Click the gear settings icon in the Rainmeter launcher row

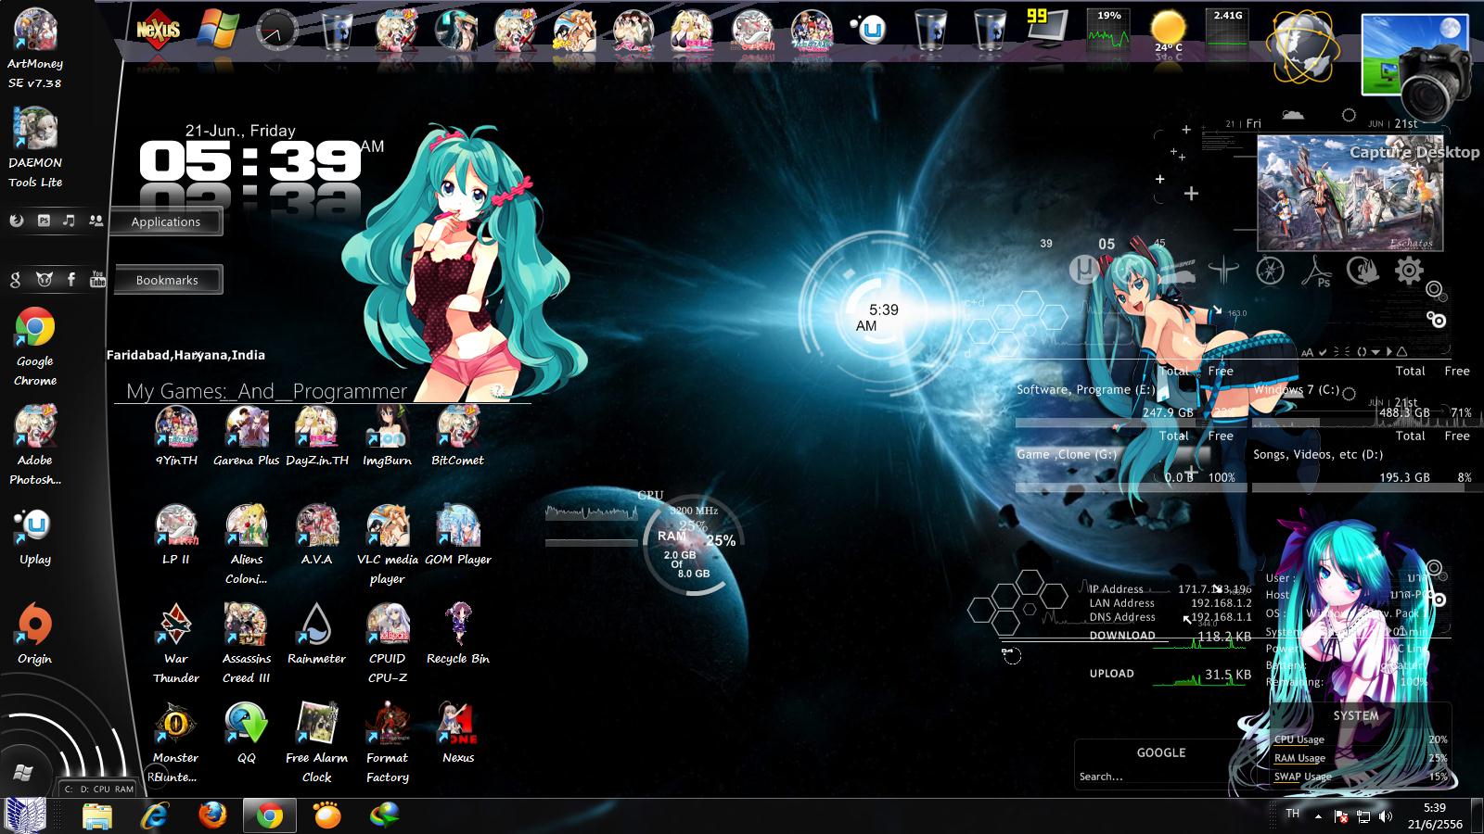[1409, 271]
